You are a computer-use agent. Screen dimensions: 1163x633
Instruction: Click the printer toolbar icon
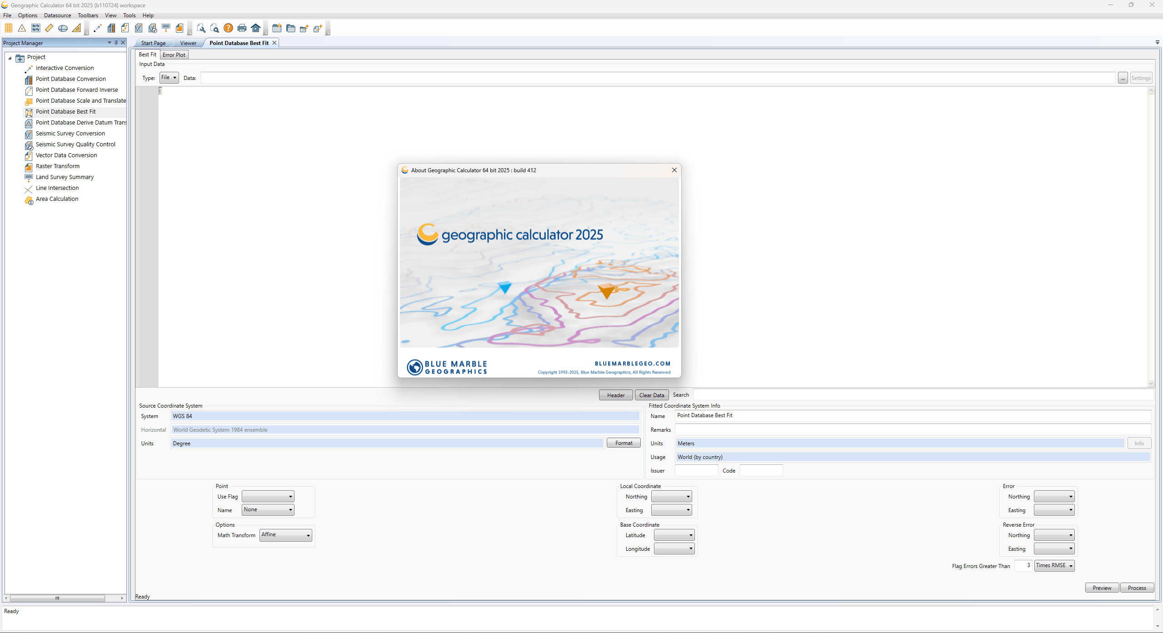(x=242, y=28)
